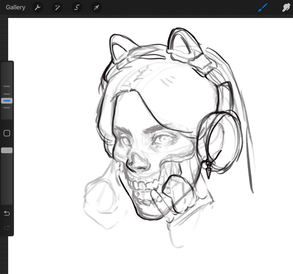Viewport: 293px width, 274px height.
Task: Tap the blue Paint Brush tool
Action: coord(262,7)
